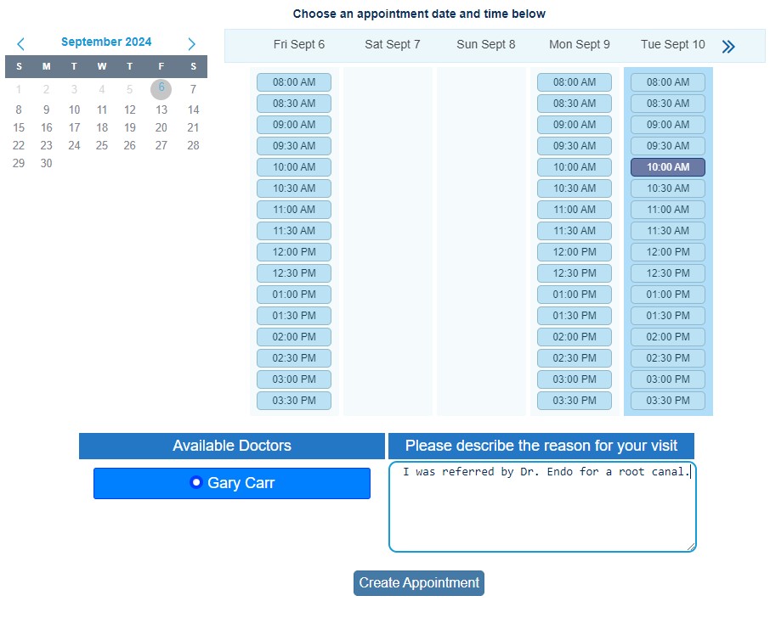Image resolution: width=770 pixels, height=618 pixels.
Task: Open the Mon Sept 9 column header
Action: [x=580, y=44]
